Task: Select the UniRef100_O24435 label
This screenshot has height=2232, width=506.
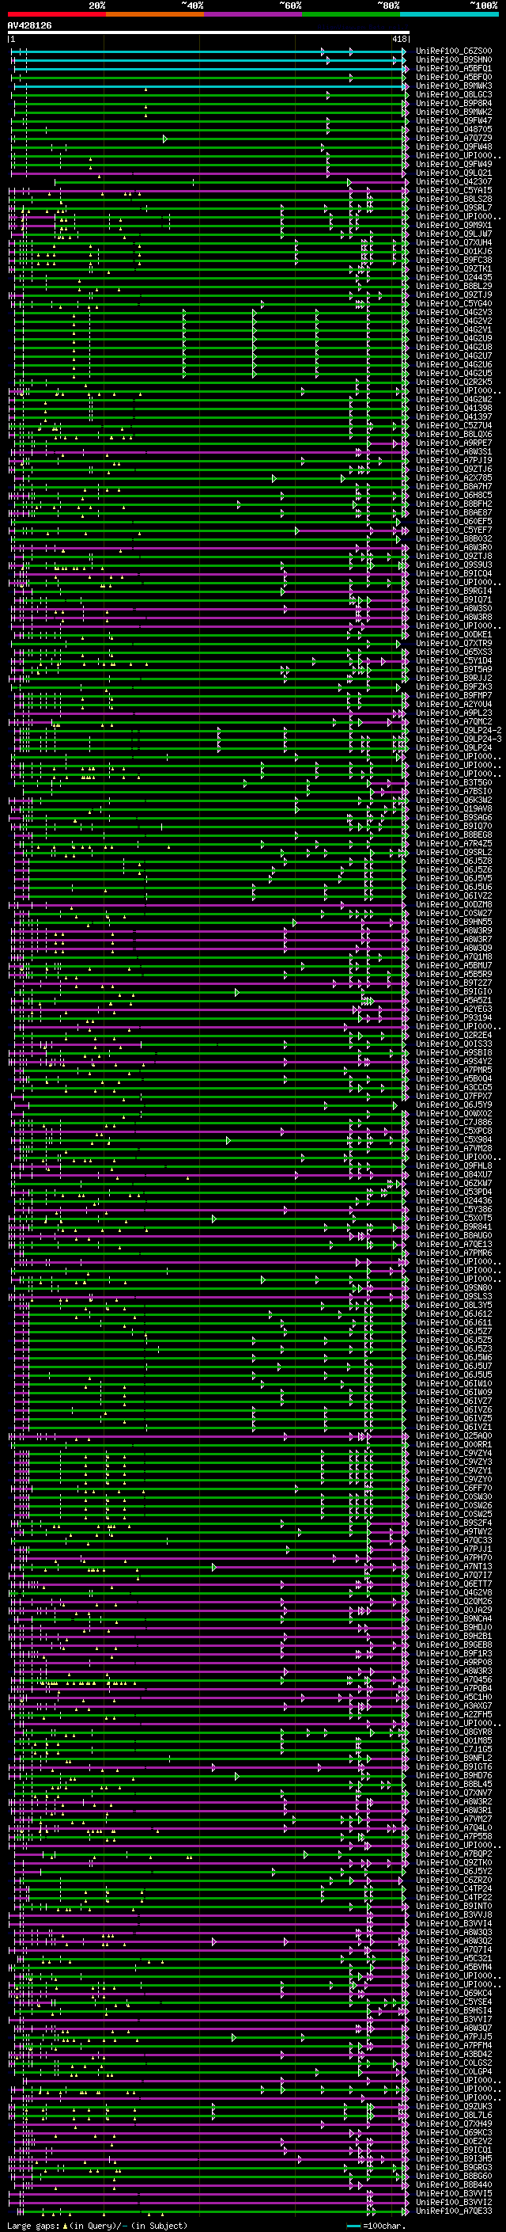Action: [454, 277]
